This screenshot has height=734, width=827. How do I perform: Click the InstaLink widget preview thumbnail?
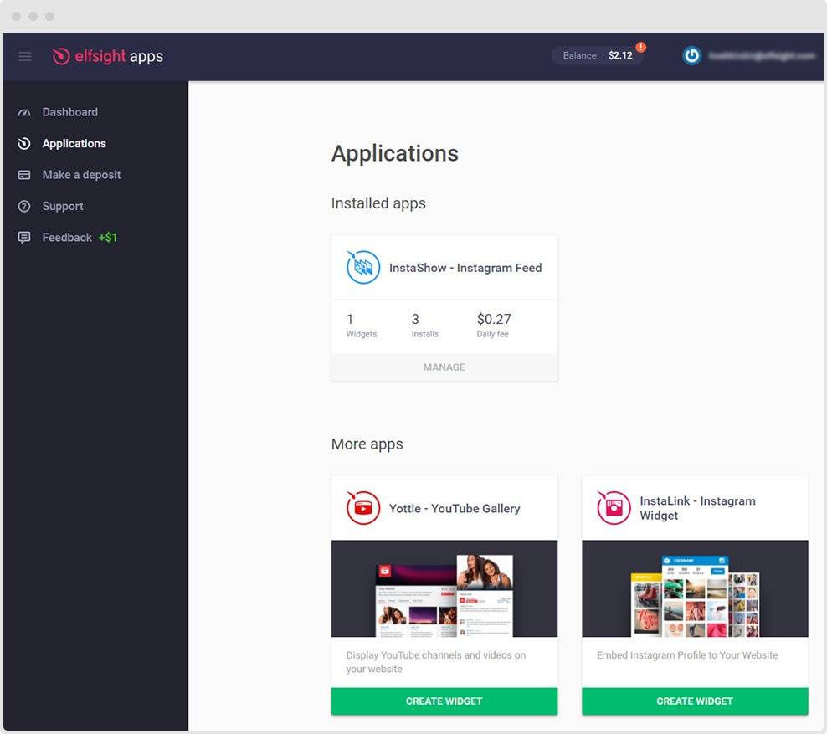[695, 589]
